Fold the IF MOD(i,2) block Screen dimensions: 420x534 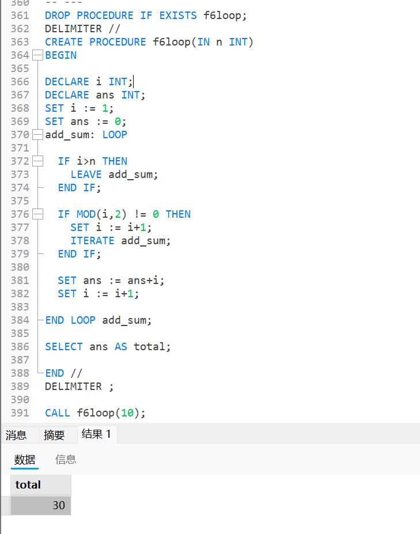tap(37, 214)
